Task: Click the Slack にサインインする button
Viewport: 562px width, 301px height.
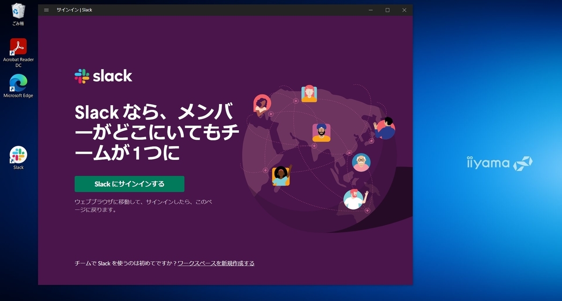Action: coord(129,184)
